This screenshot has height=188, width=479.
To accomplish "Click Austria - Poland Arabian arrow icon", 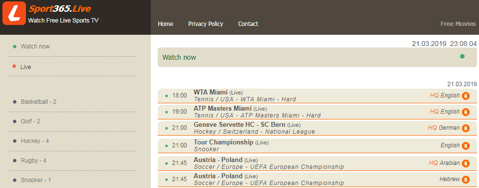I will (x=466, y=164).
